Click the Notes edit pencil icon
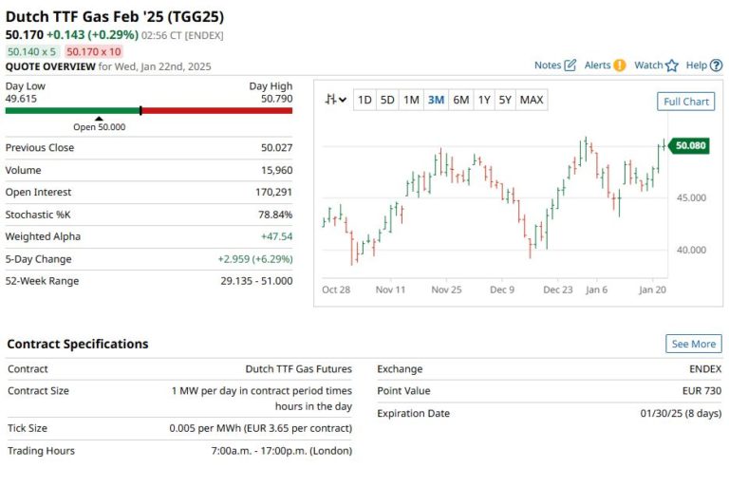This screenshot has width=729, height=487. pos(570,66)
